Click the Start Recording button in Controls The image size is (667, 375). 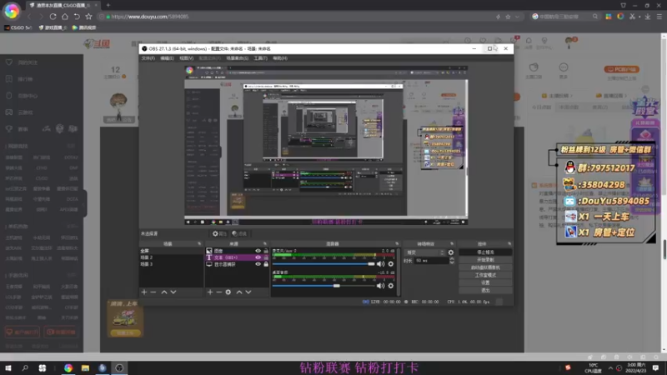[x=485, y=260]
